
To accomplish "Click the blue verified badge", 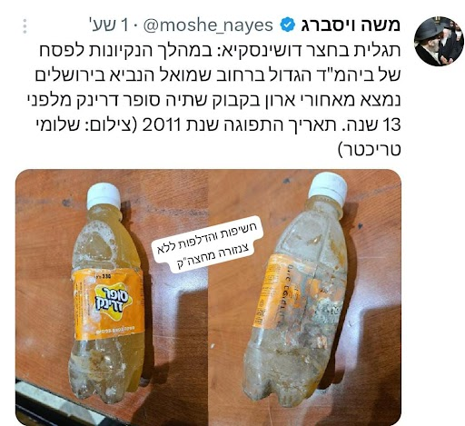I will 287,25.
